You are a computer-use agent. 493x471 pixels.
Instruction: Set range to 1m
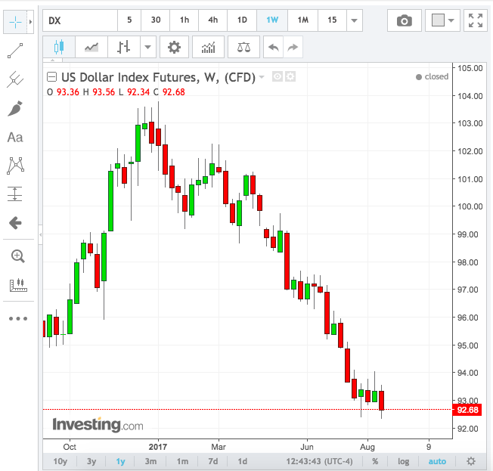(182, 461)
